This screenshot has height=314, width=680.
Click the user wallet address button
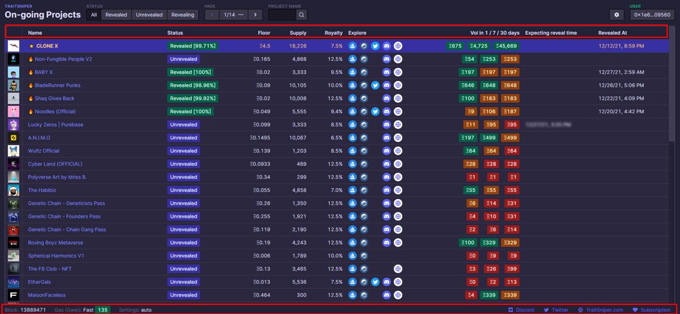point(652,15)
